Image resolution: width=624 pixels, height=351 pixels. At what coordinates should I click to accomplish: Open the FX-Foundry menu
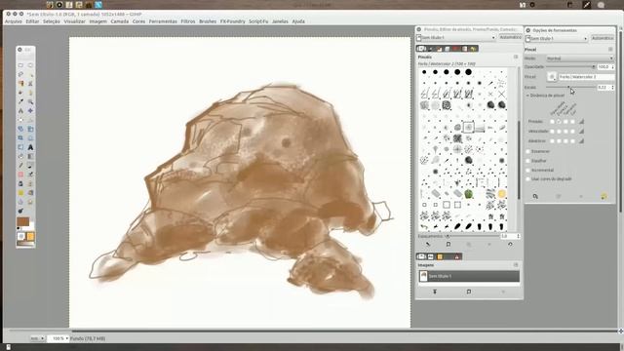coord(233,21)
